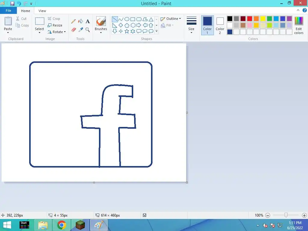Open the Select options dropdown arrow
The height and width of the screenshot is (231, 308).
tap(39, 32)
